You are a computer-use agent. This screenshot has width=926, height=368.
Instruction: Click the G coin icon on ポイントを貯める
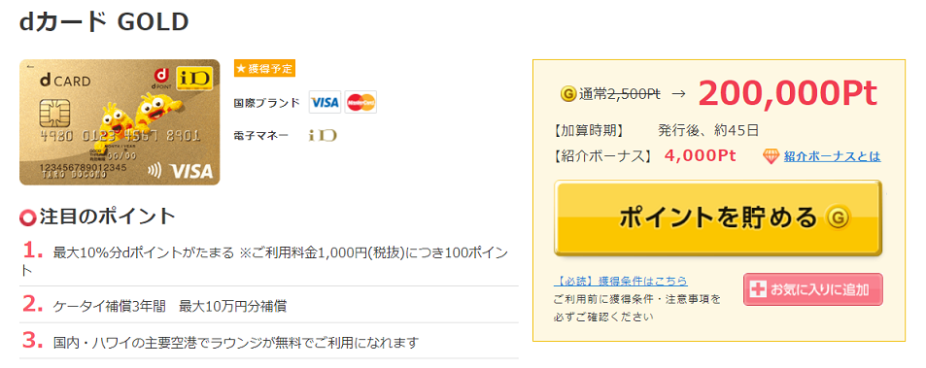(x=838, y=217)
